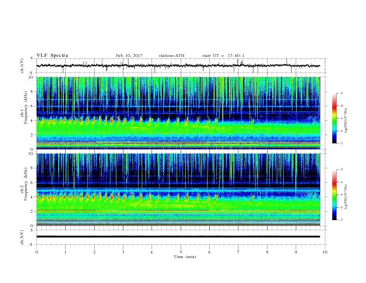The height and width of the screenshot is (283, 366).
Task: Click the "Time (min)" axis label
Action: (x=185, y=257)
